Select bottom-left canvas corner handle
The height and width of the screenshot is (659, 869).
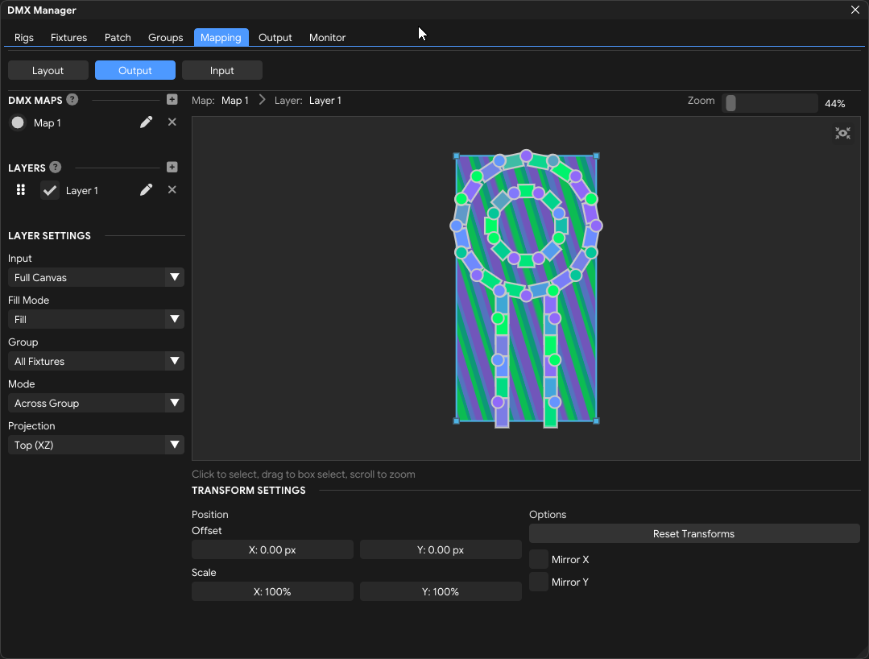click(456, 421)
